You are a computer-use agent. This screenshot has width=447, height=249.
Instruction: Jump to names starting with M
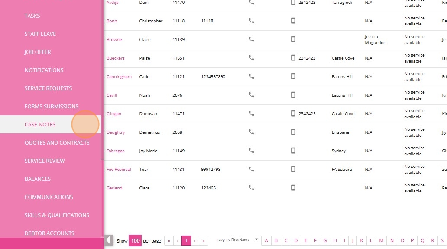coord(381,240)
